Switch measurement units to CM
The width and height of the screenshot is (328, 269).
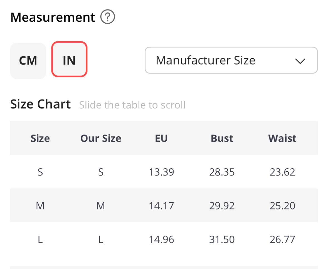28,60
